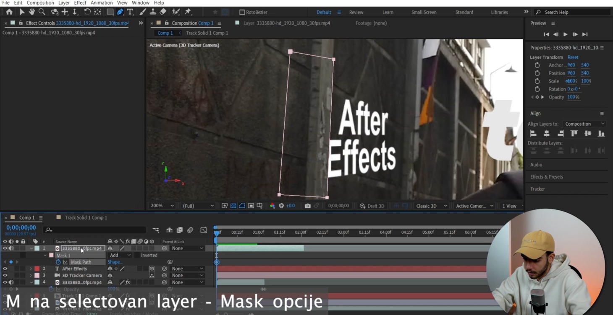Take a snapshot with camera icon
Screen dimensions: 613x315
[x=308, y=206]
